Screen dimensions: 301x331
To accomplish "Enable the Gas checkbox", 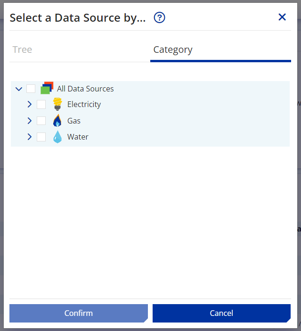I will [41, 121].
